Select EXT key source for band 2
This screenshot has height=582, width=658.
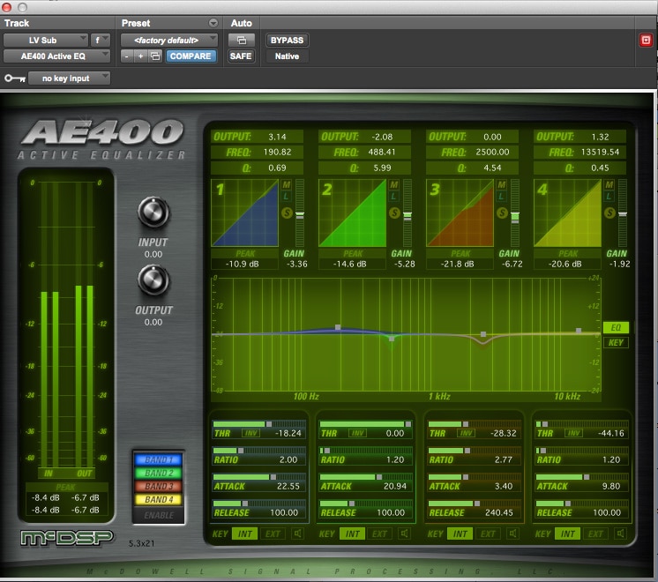pyautogui.click(x=380, y=533)
